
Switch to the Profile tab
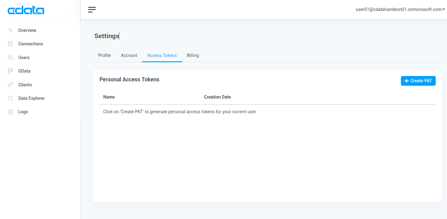[104, 55]
